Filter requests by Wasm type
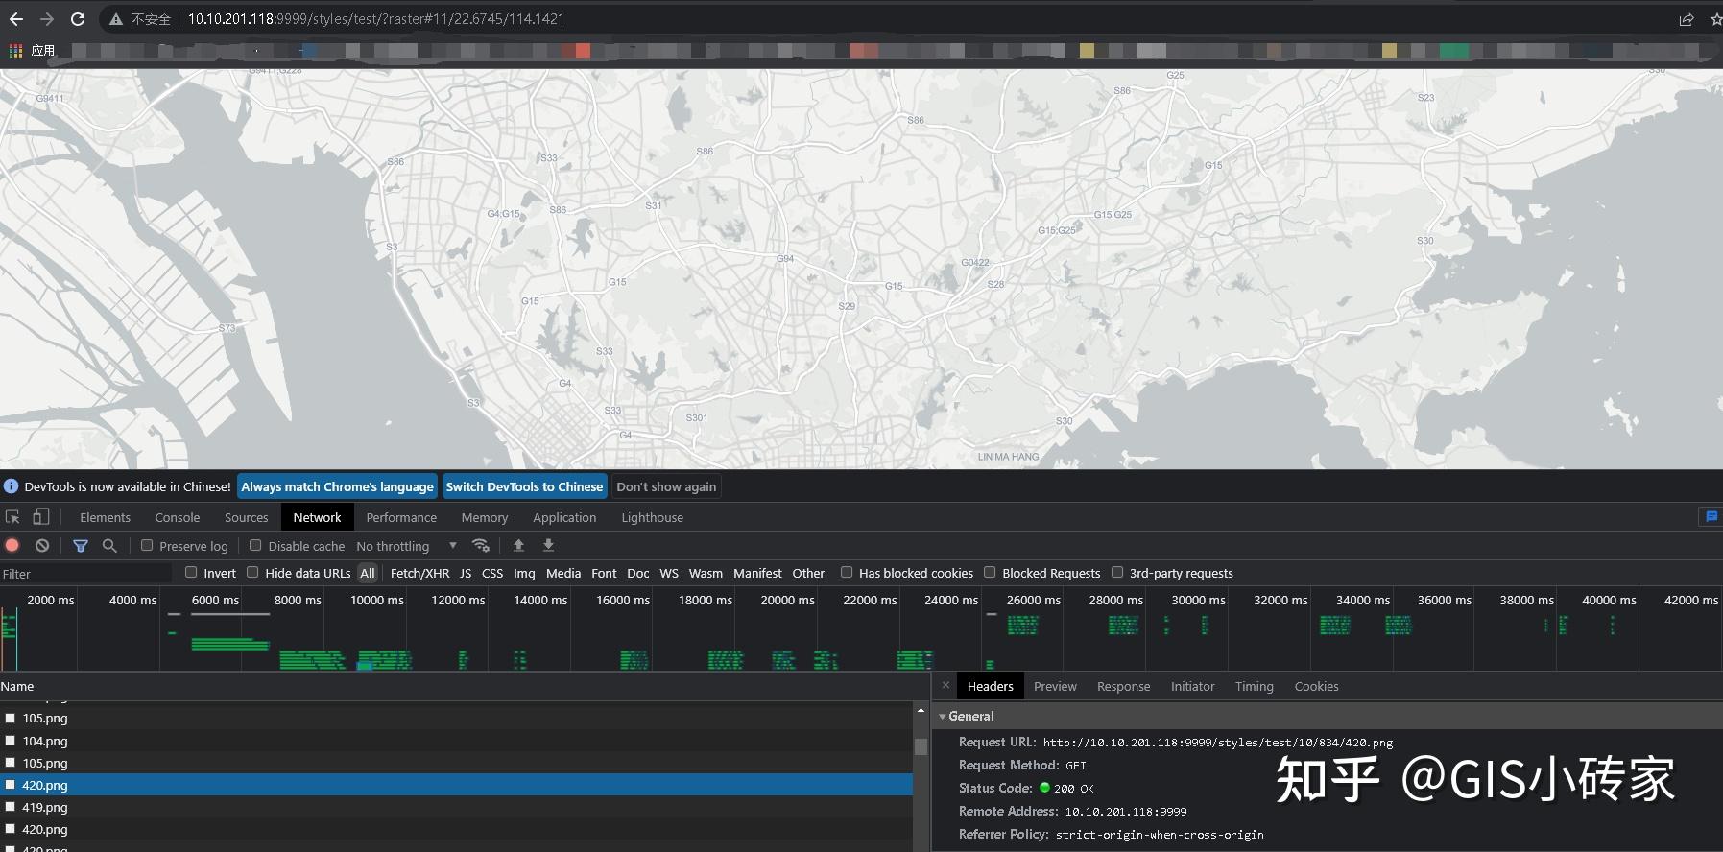The width and height of the screenshot is (1723, 852). (x=706, y=573)
